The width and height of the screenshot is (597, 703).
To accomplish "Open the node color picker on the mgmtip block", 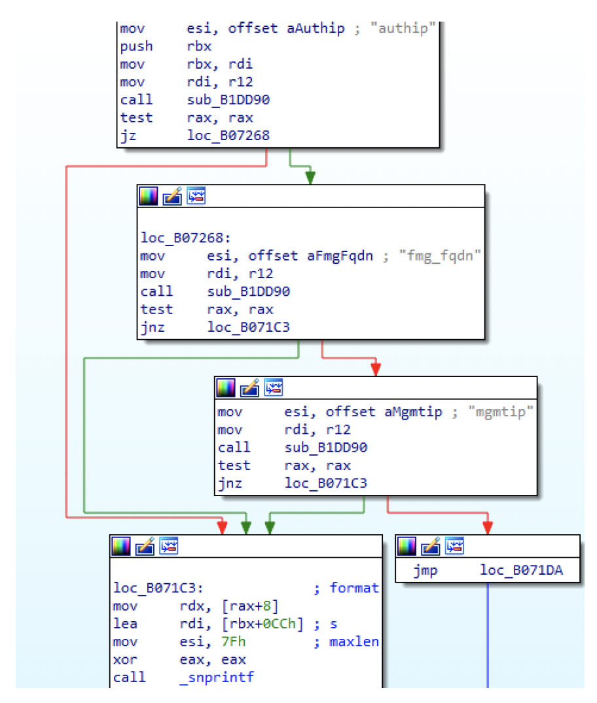I will point(226,388).
